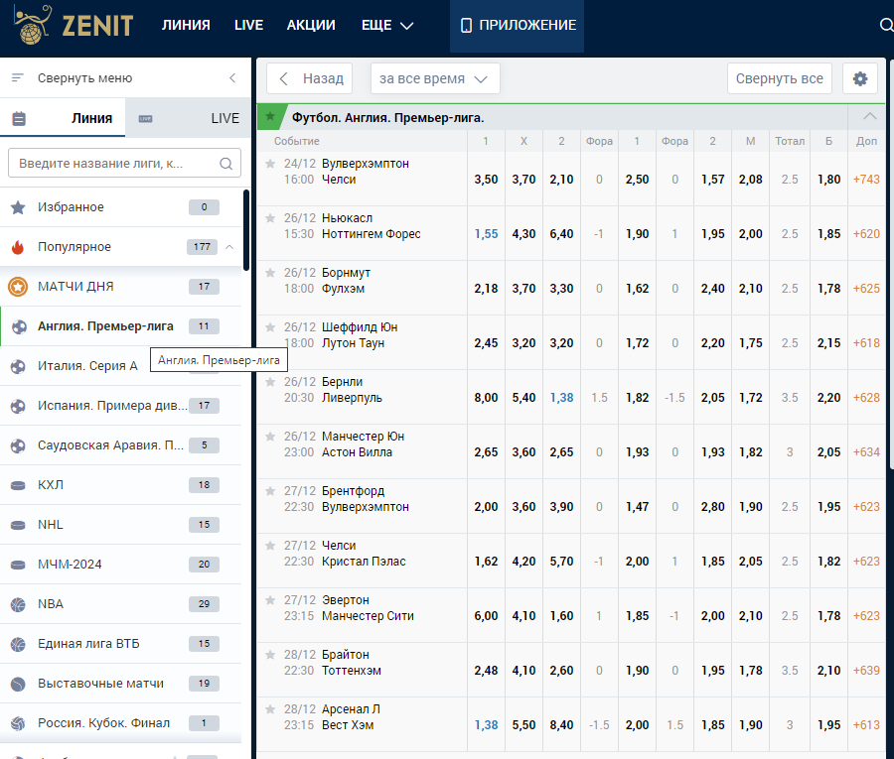This screenshot has height=759, width=894.
Task: Click hockey puck icon beside КХЛ
Action: pyautogui.click(x=18, y=485)
